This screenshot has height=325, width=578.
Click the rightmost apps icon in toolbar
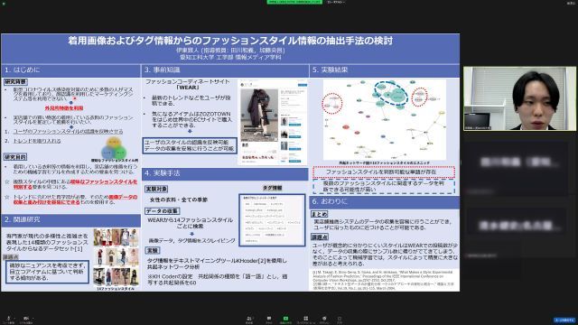340,319
